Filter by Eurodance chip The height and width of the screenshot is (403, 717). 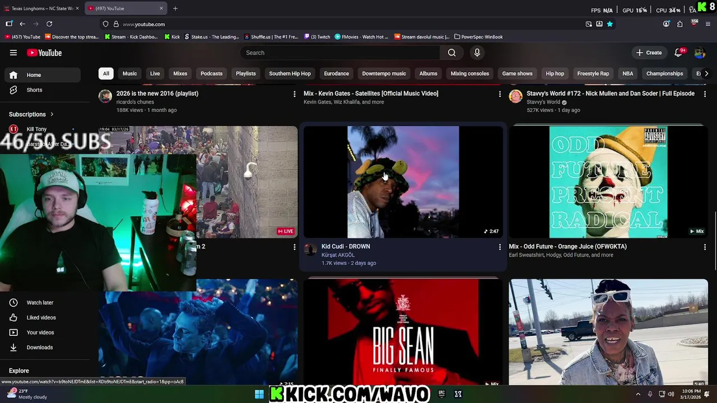[x=337, y=73]
